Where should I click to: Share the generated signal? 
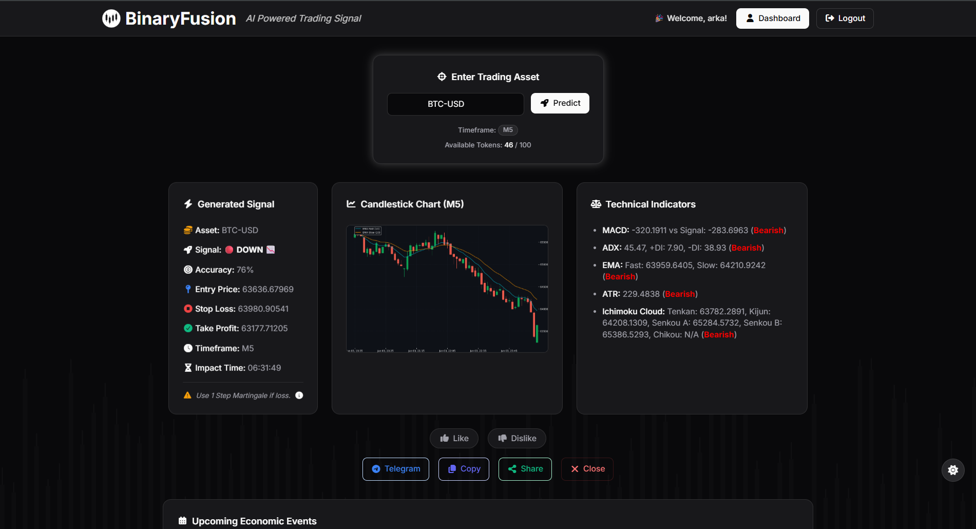[525, 469]
